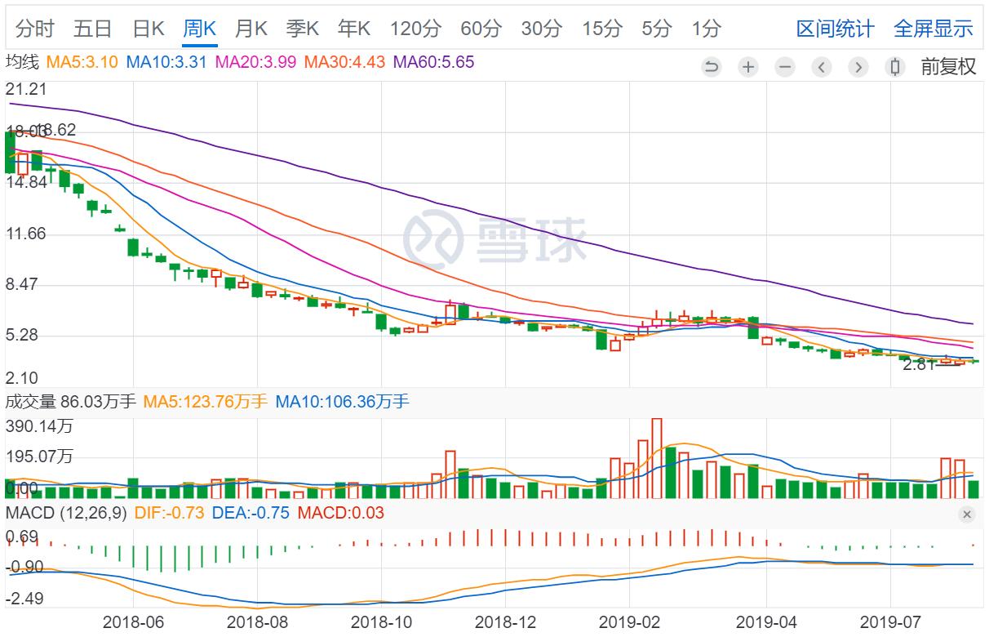Zoom out of the chart with the minus icon
The width and height of the screenshot is (989, 637).
pyautogui.click(x=785, y=67)
